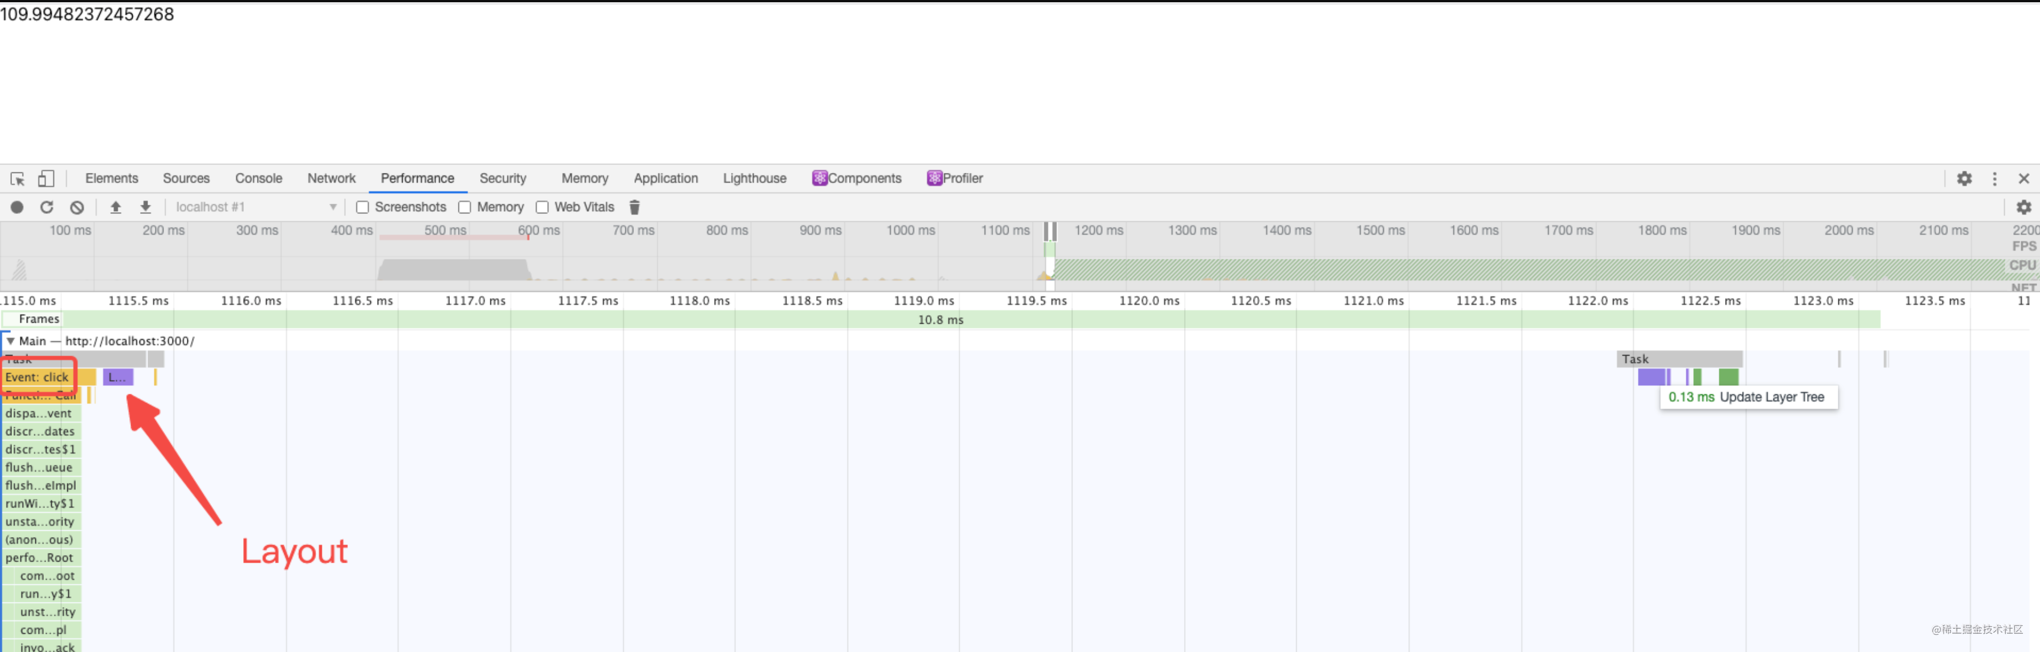Clear the recording with the clear icon

point(77,207)
